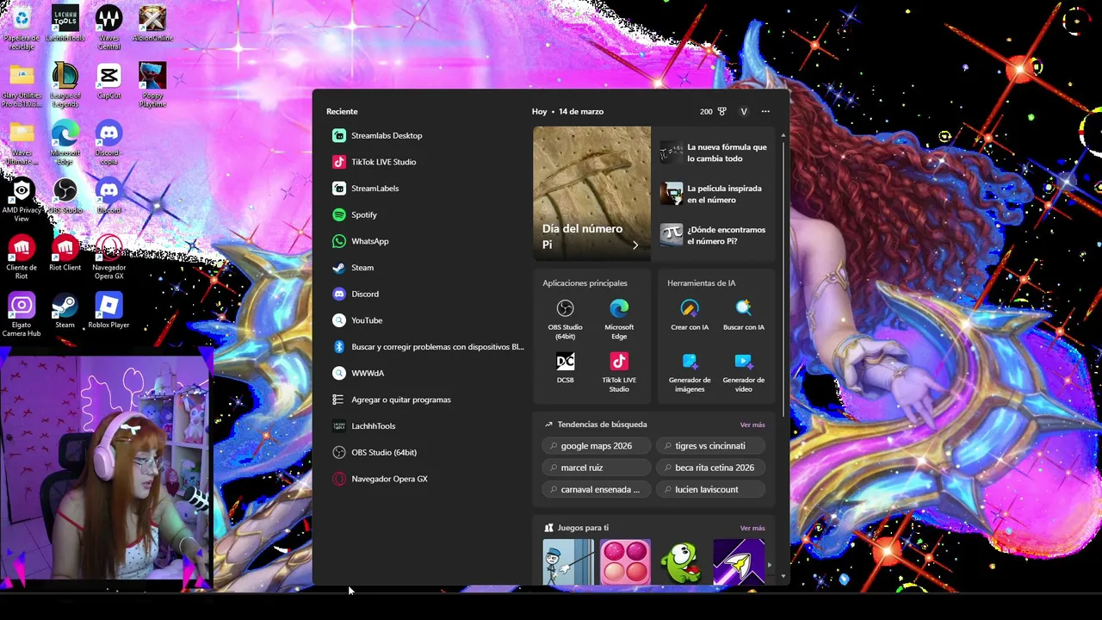
Task: Open article La película inspirada en el número
Action: click(x=713, y=195)
